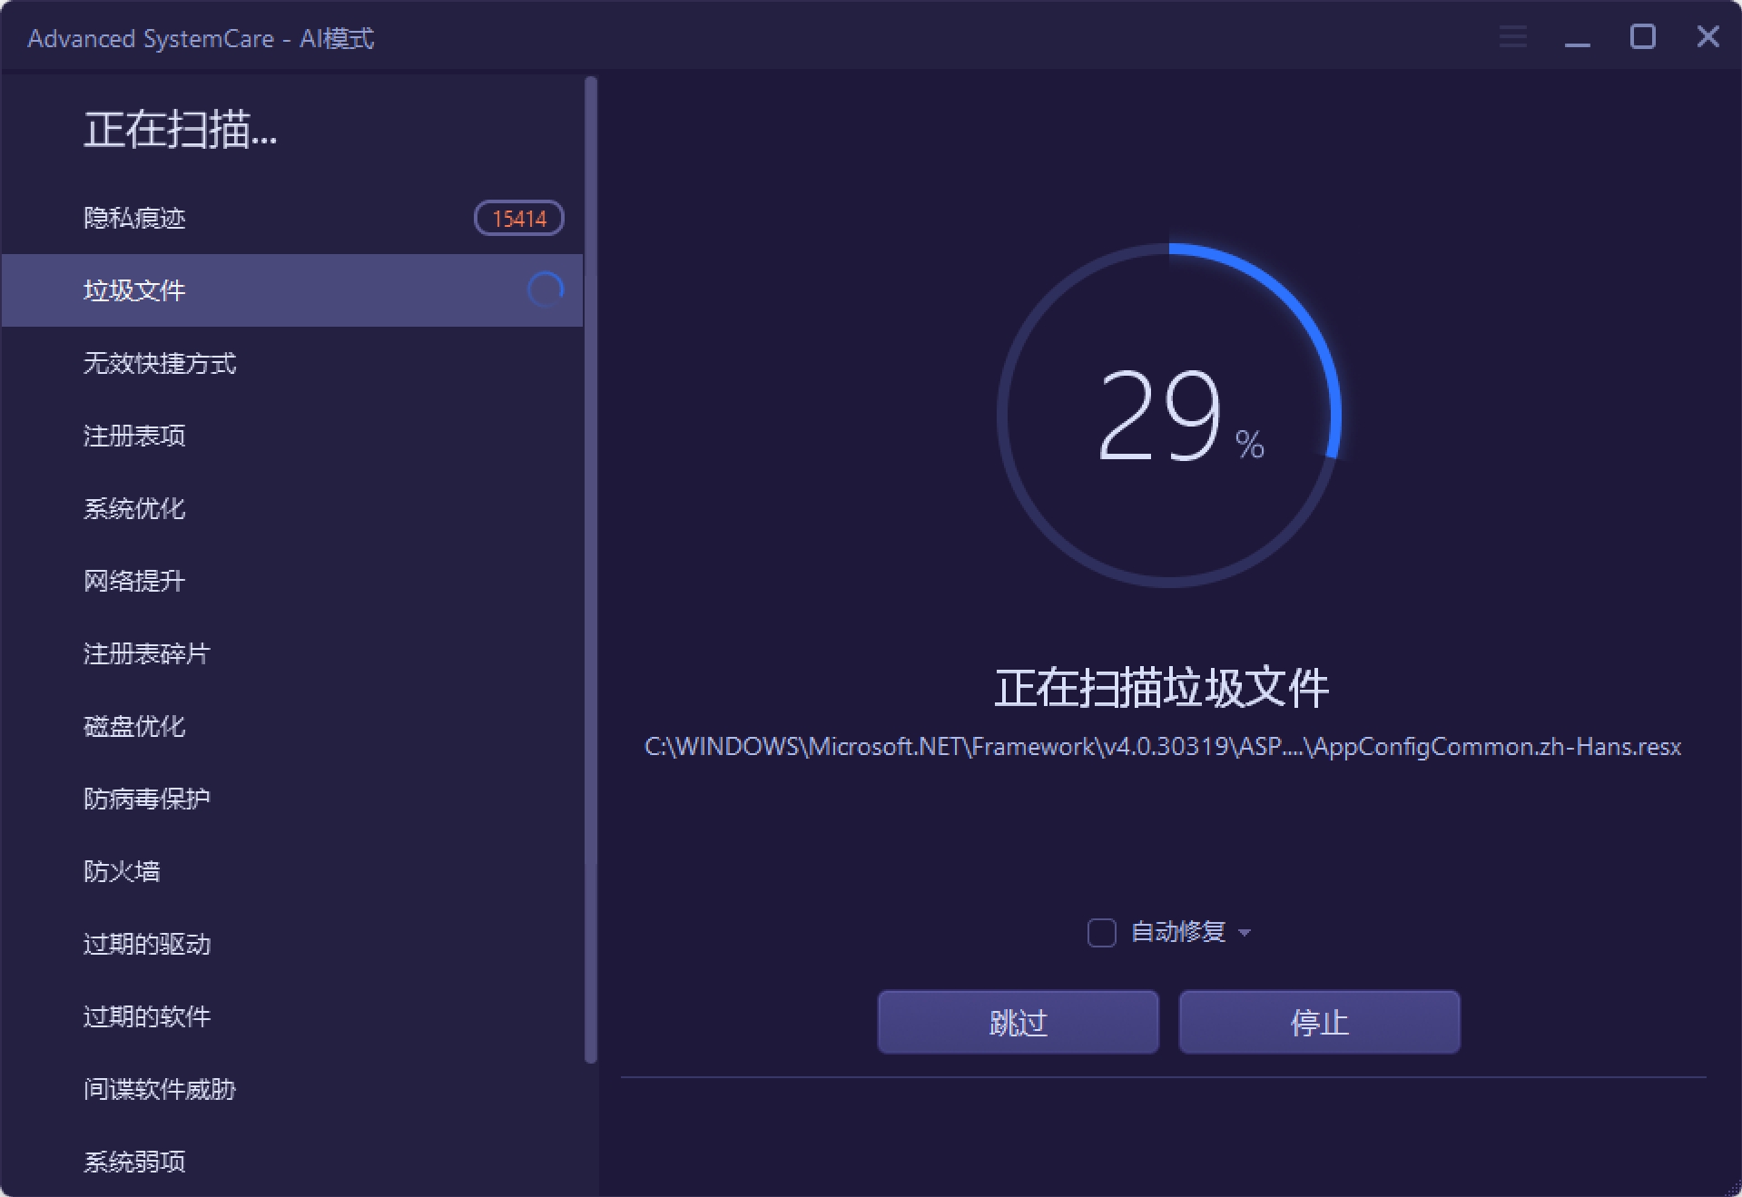Open the hamburger main menu
The image size is (1742, 1197).
click(1511, 37)
